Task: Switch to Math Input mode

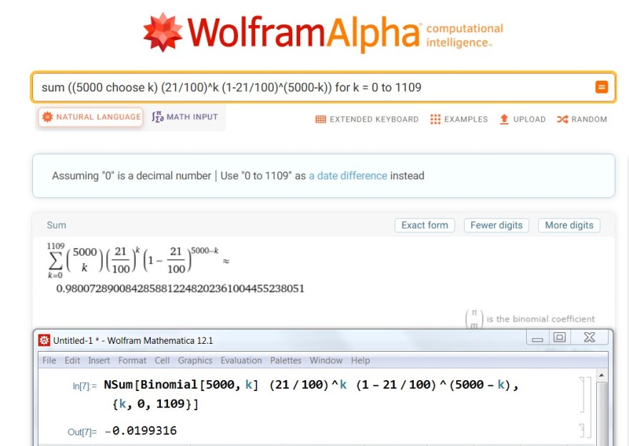Action: 185,117
